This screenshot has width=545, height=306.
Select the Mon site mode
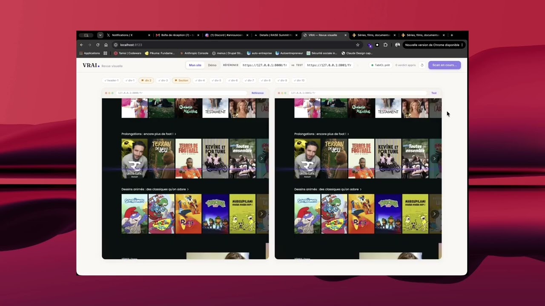click(195, 65)
